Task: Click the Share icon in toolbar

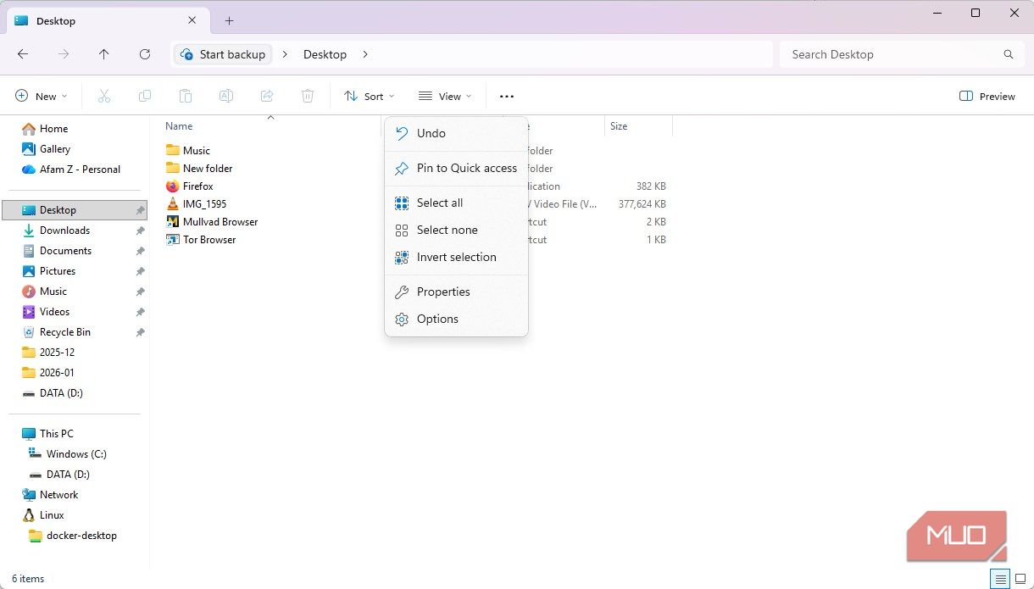Action: click(x=267, y=97)
